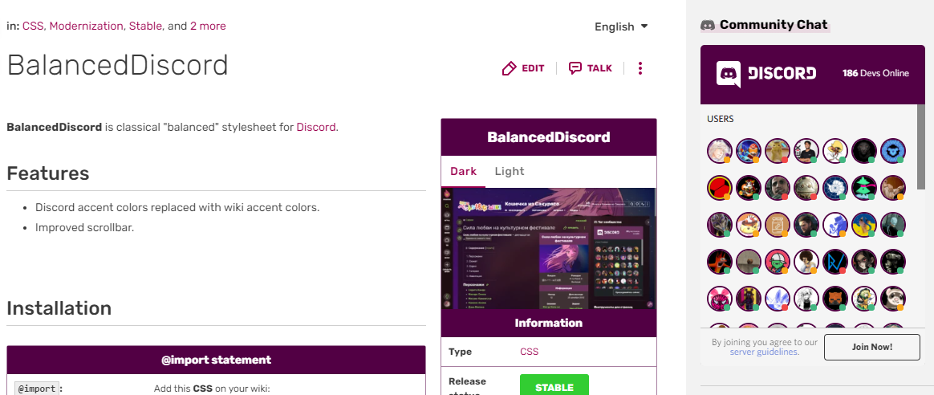Click the '186 Devs Online' text
The width and height of the screenshot is (934, 395).
(875, 73)
